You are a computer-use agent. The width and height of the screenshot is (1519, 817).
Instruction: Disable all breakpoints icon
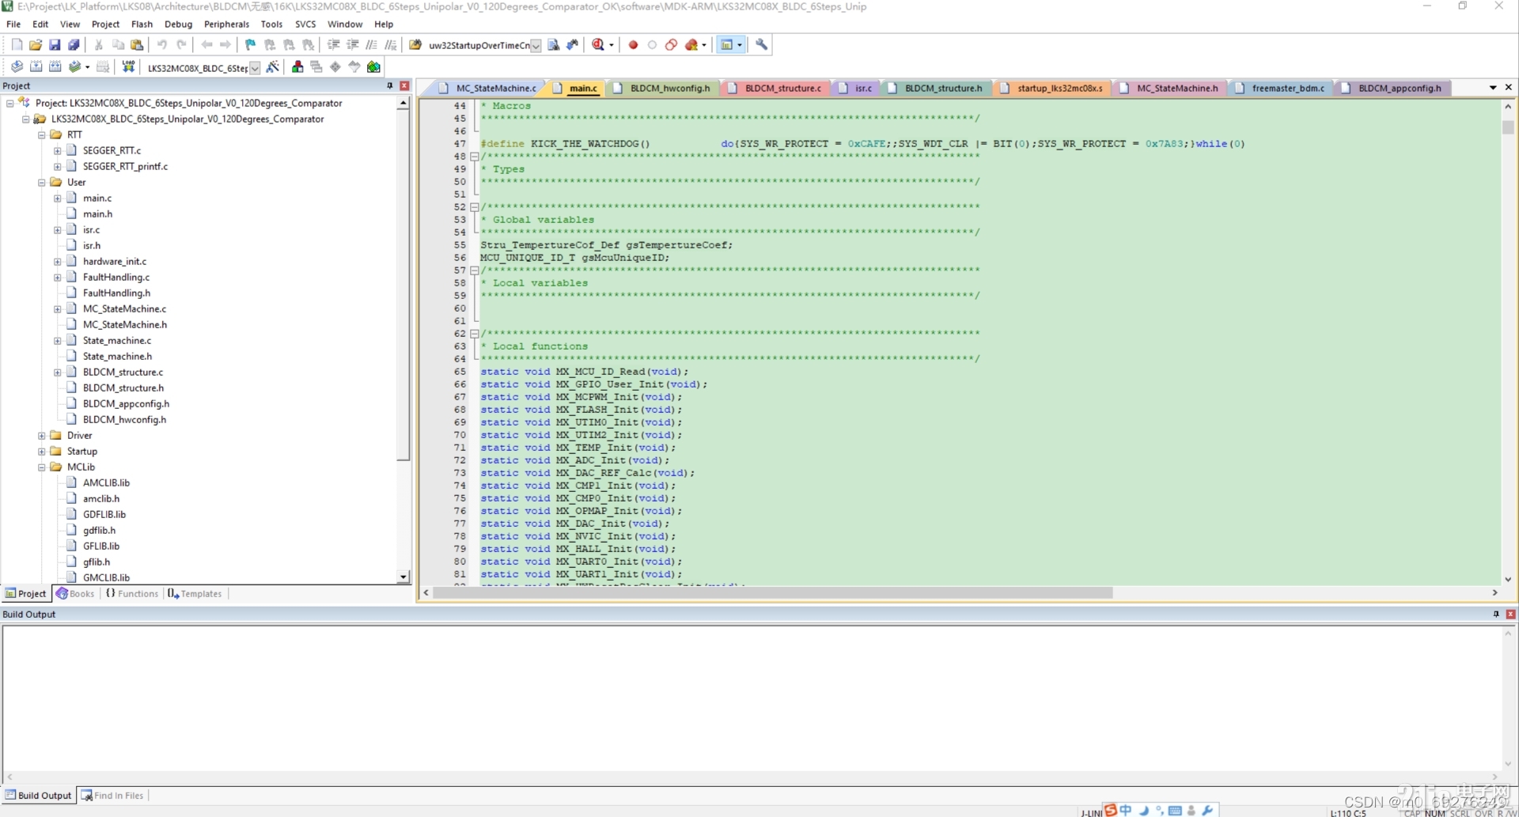(671, 45)
